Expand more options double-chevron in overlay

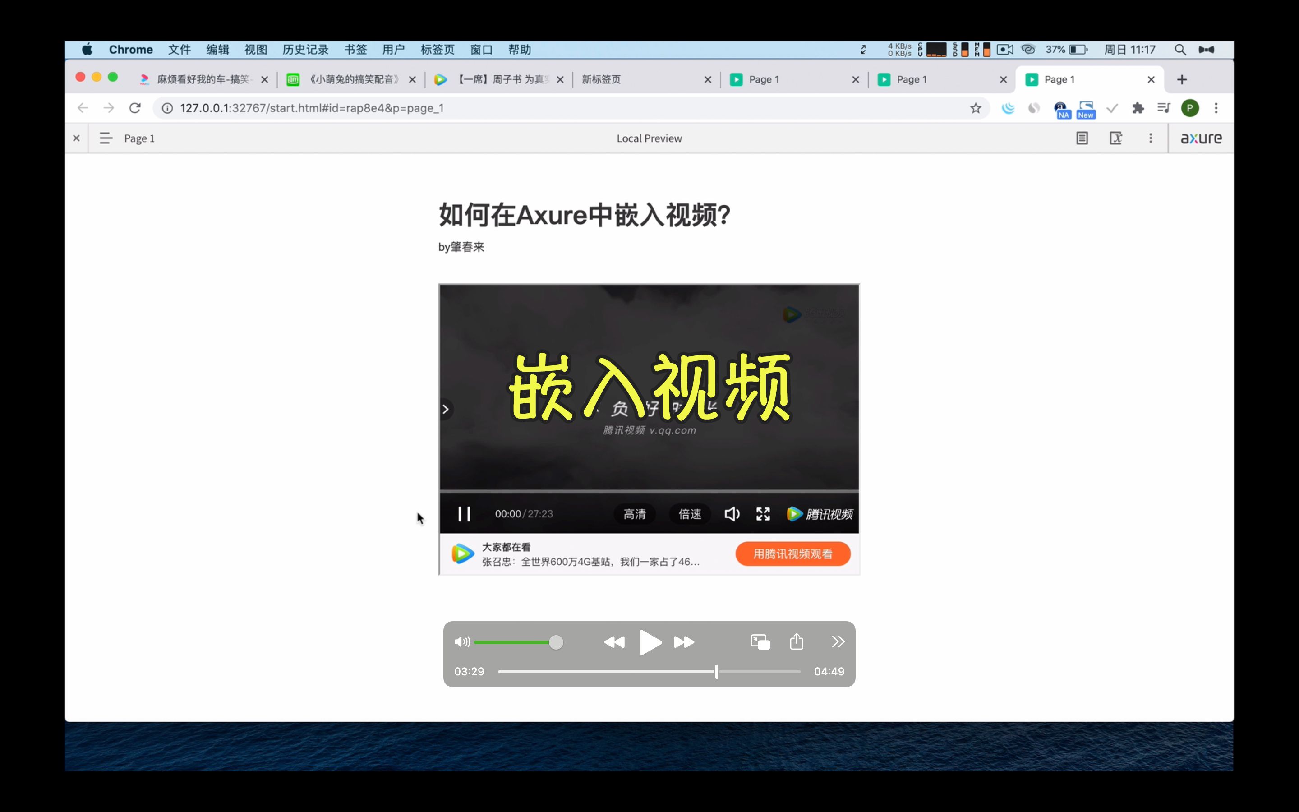pyautogui.click(x=838, y=642)
